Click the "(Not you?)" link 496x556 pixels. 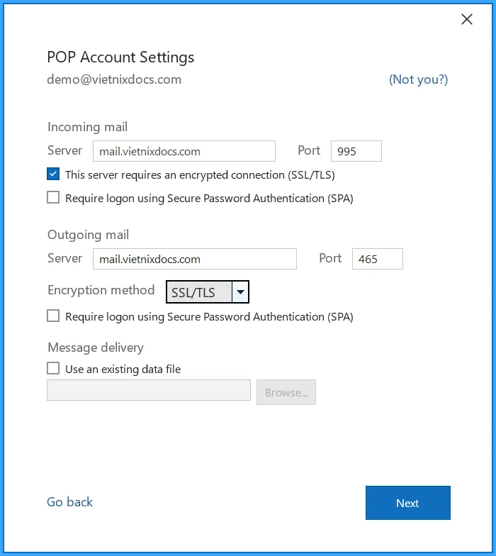418,79
